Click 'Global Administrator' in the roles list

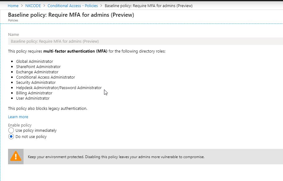click(34, 62)
